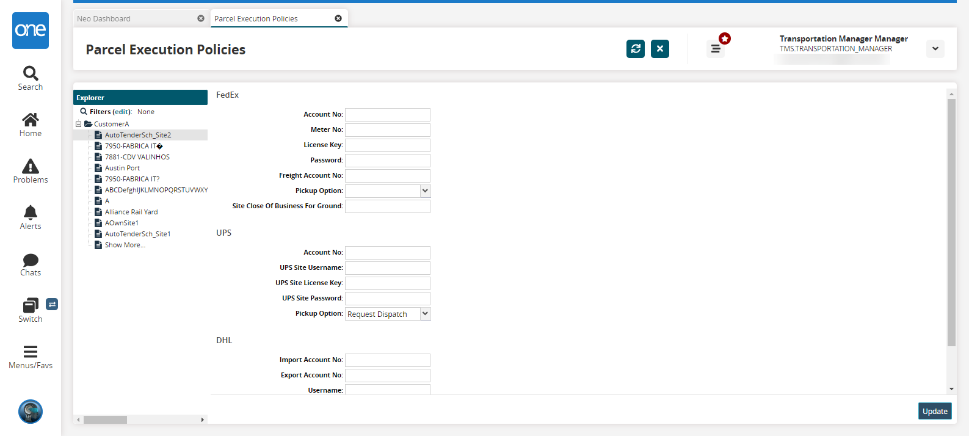This screenshot has height=436, width=969.
Task: Close the Parcel Execution Policies tab
Action: click(338, 18)
